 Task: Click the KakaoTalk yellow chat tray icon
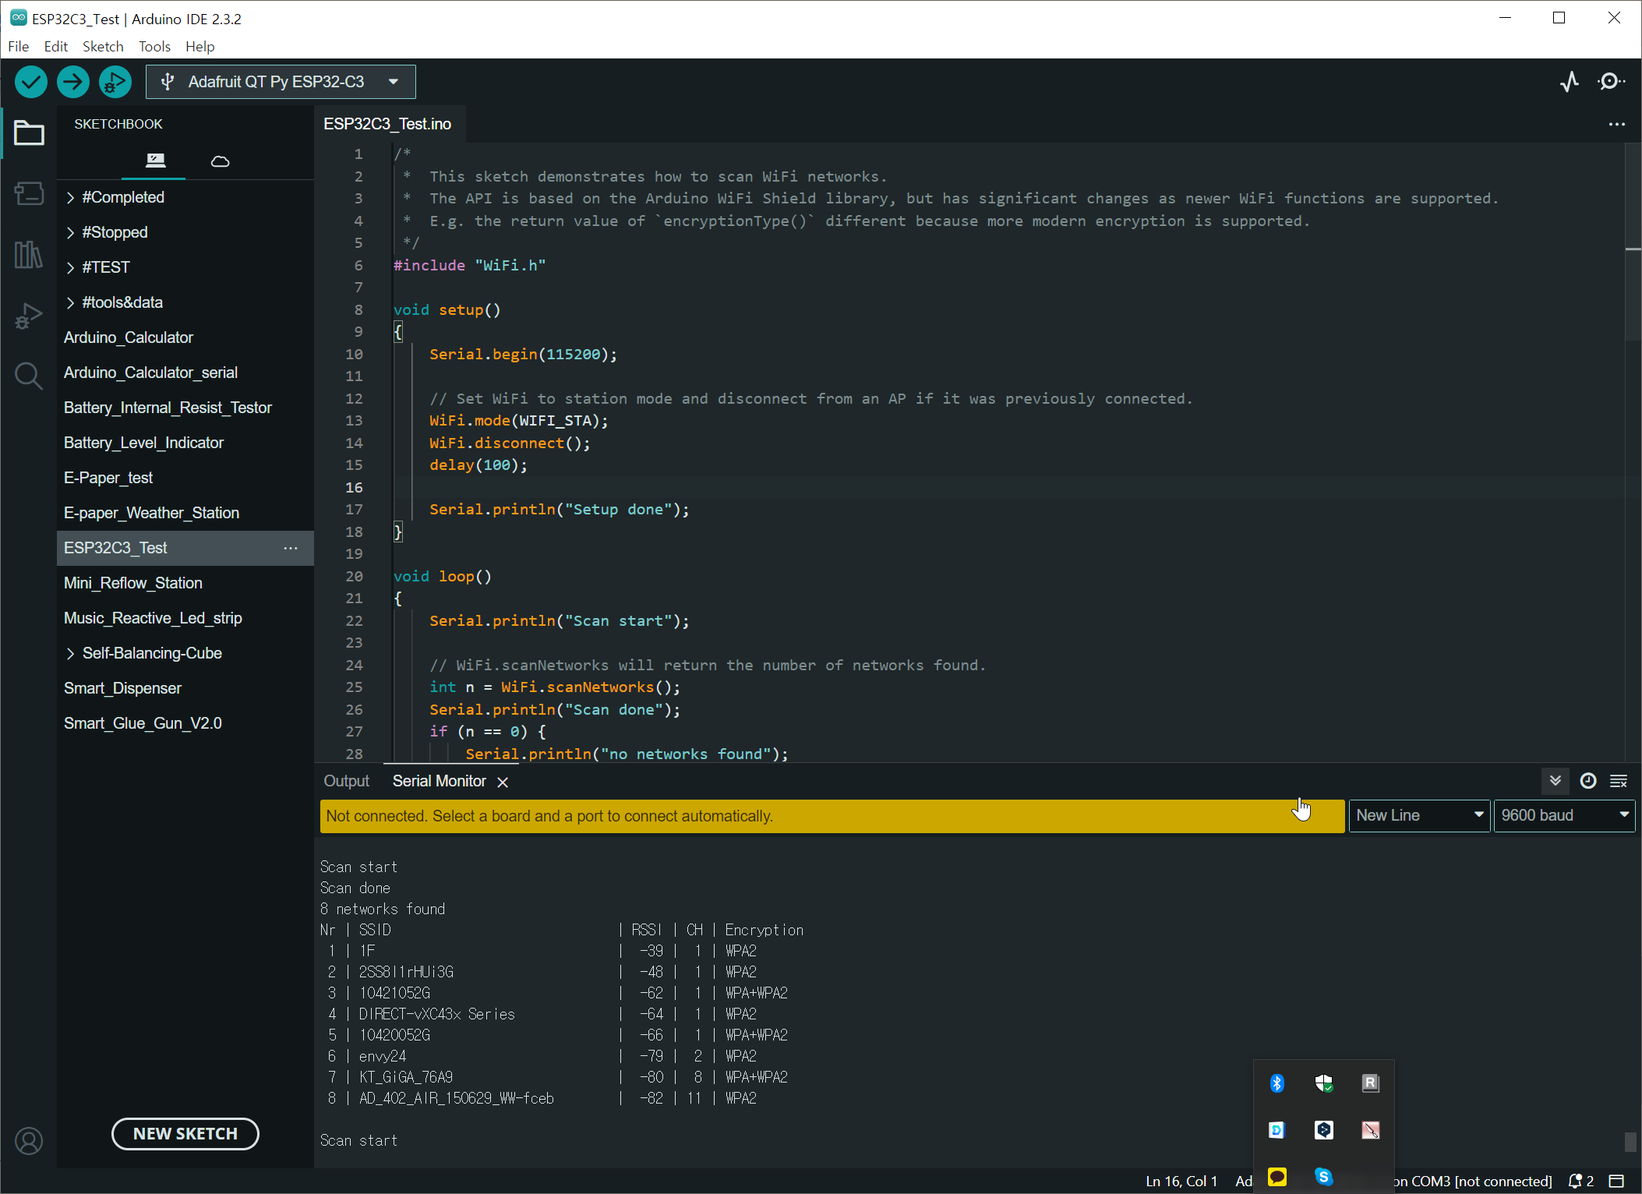tap(1277, 1176)
